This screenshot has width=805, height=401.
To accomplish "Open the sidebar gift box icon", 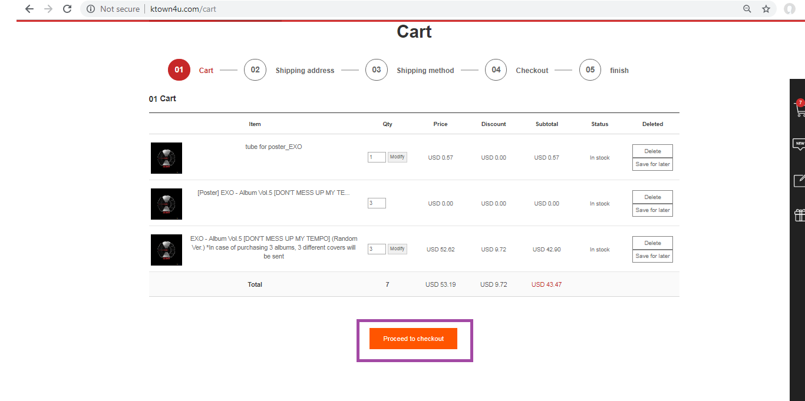I will (800, 215).
